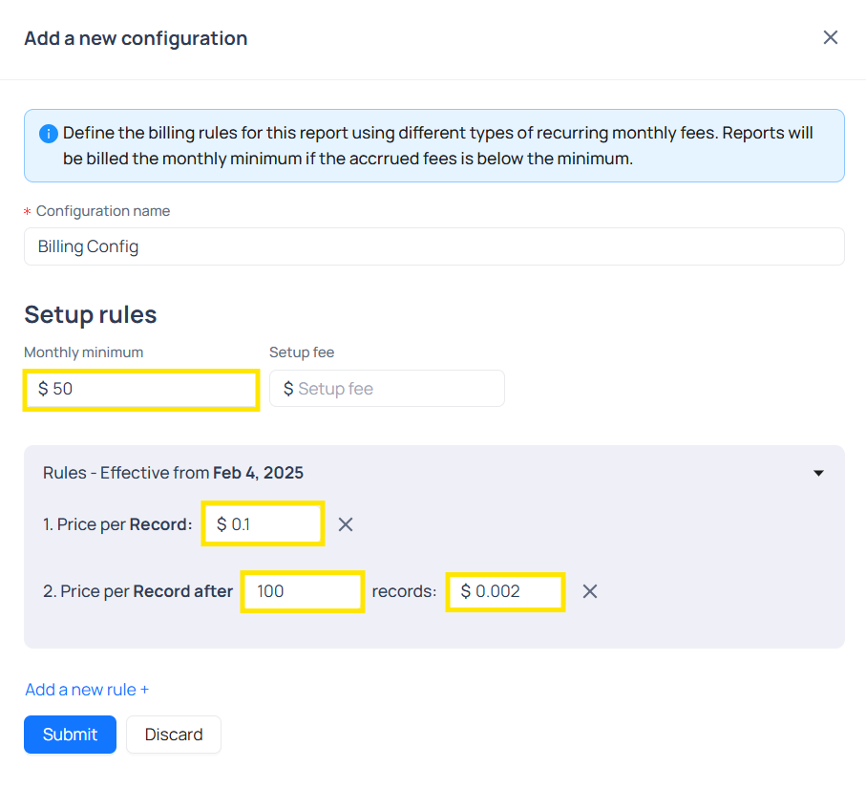The width and height of the screenshot is (866, 810).
Task: Click the Setup fee label text
Action: 302,352
